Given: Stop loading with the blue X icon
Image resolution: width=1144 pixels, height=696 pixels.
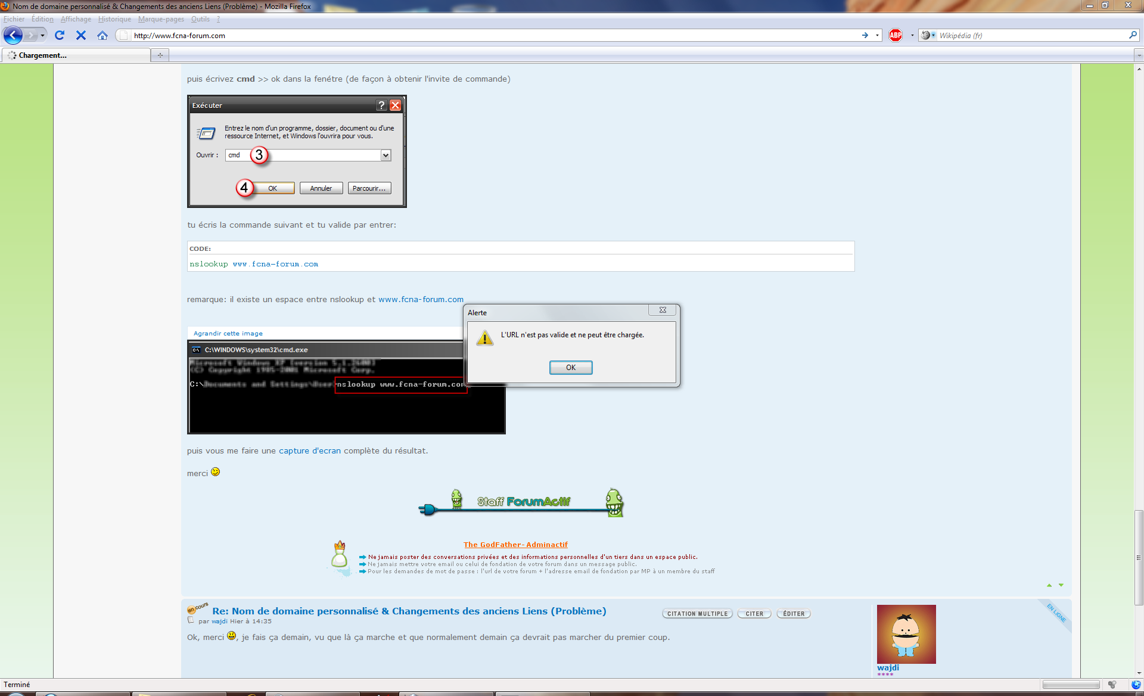Looking at the screenshot, I should [81, 35].
